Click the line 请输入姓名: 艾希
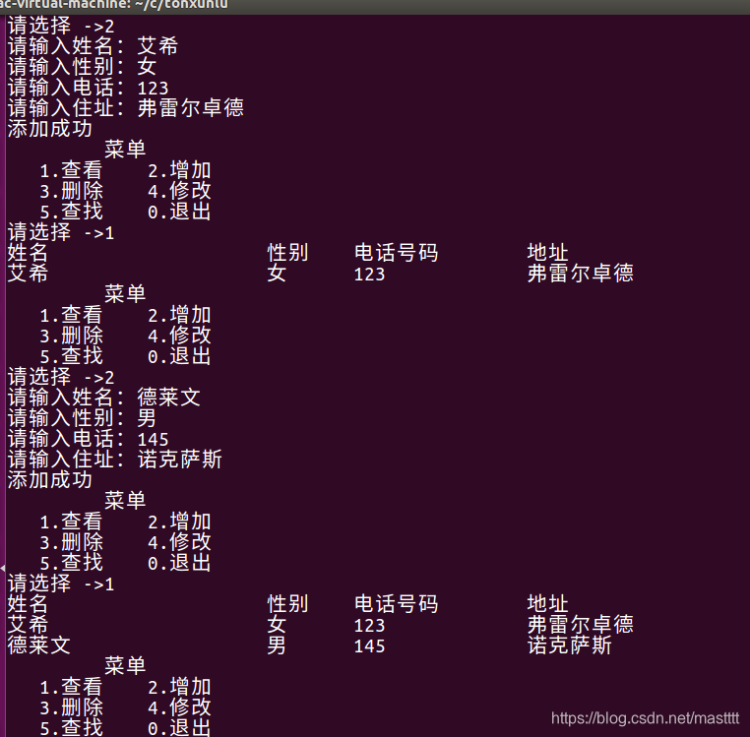The height and width of the screenshot is (737, 750). click(x=93, y=46)
